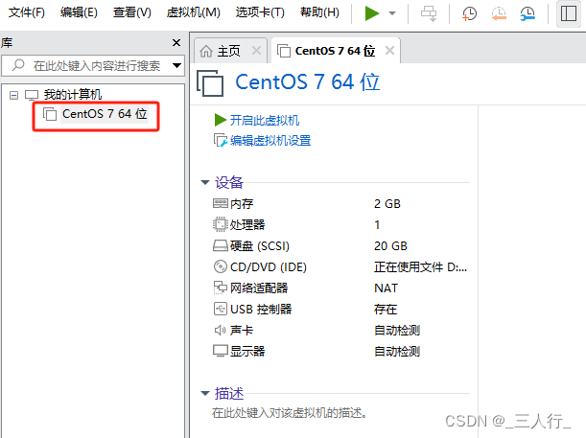Click the 网络适配器 network adapter icon
Screen dimensions: 586x438
(221, 288)
